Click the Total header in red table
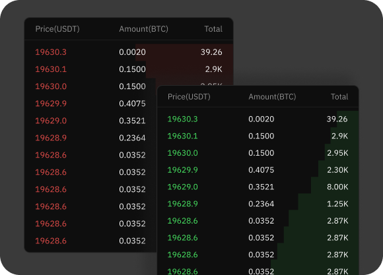 click(213, 29)
